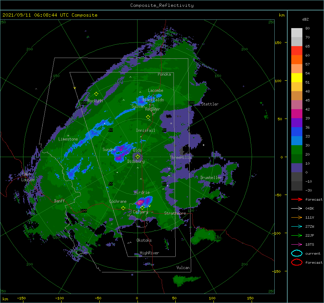
Task: Click the Calgary city label
Action: [140, 212]
